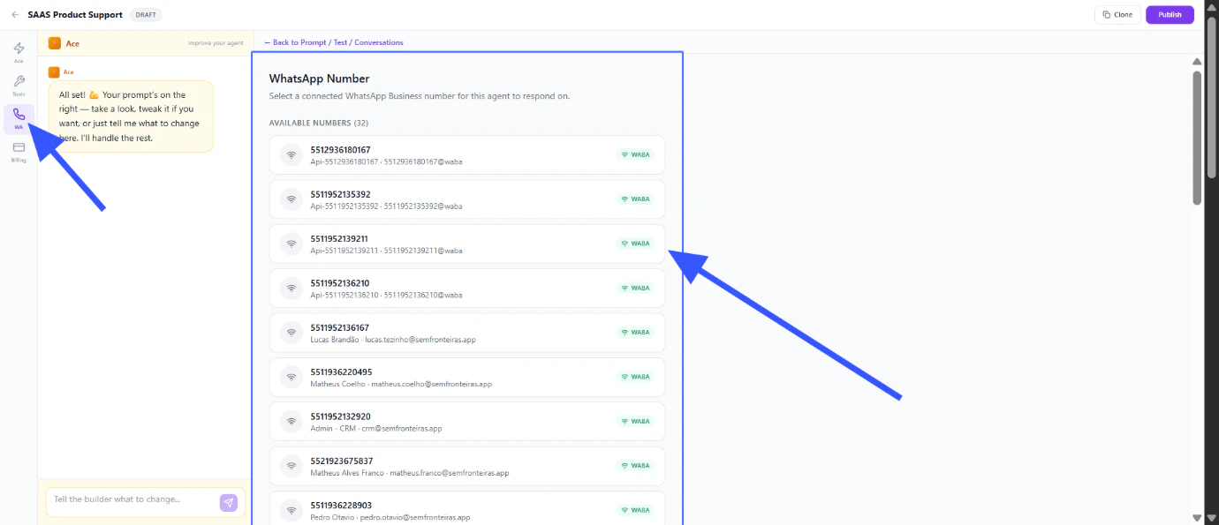Click the WhatsApp Number heading
This screenshot has height=525, width=1219.
[319, 79]
